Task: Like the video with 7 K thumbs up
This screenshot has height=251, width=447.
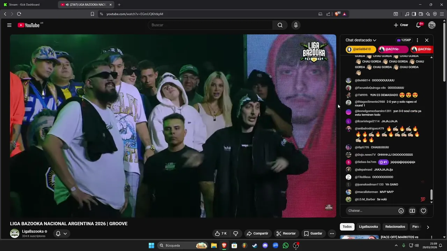Action: [x=221, y=234]
